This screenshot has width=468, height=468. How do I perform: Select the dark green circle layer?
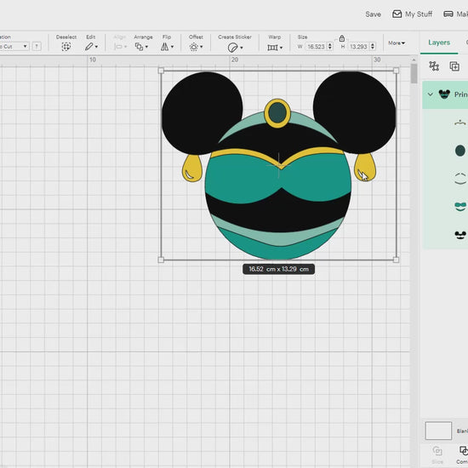pos(460,151)
